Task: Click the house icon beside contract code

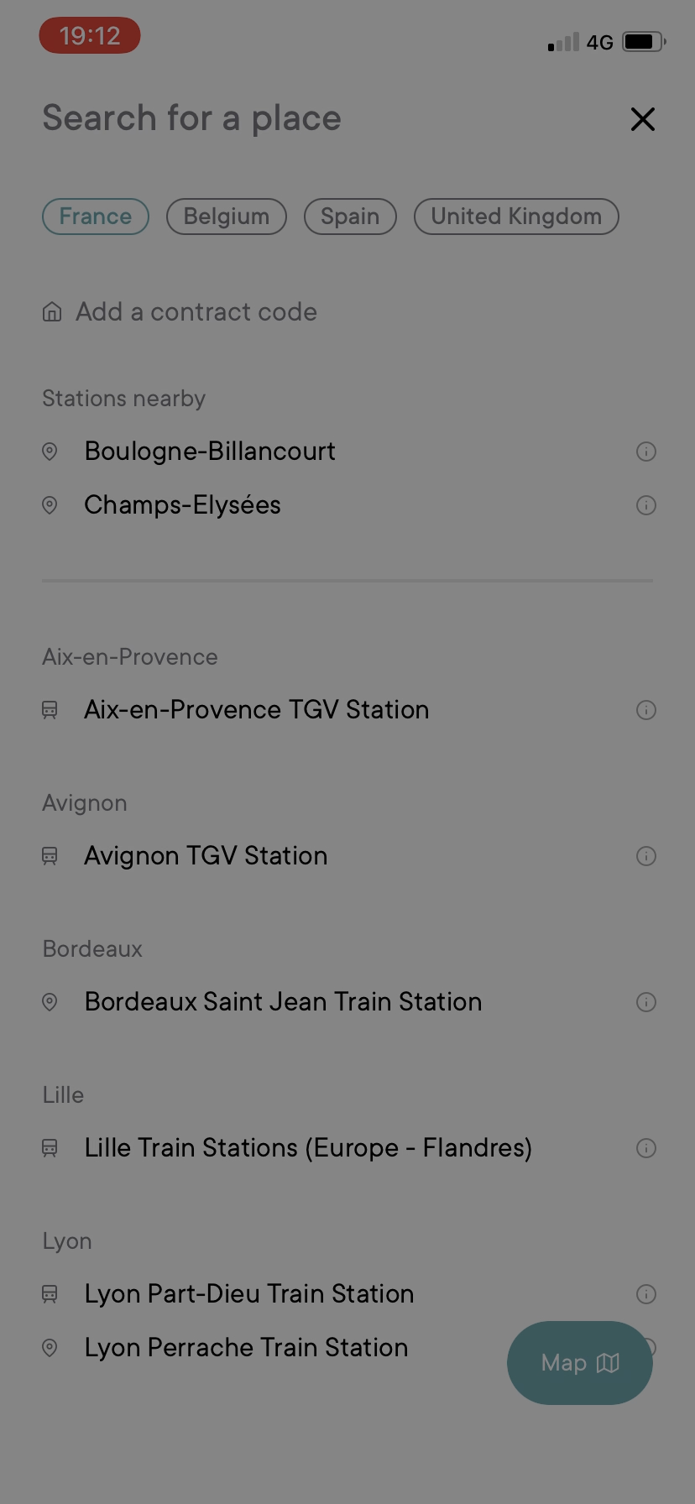Action: click(x=52, y=312)
